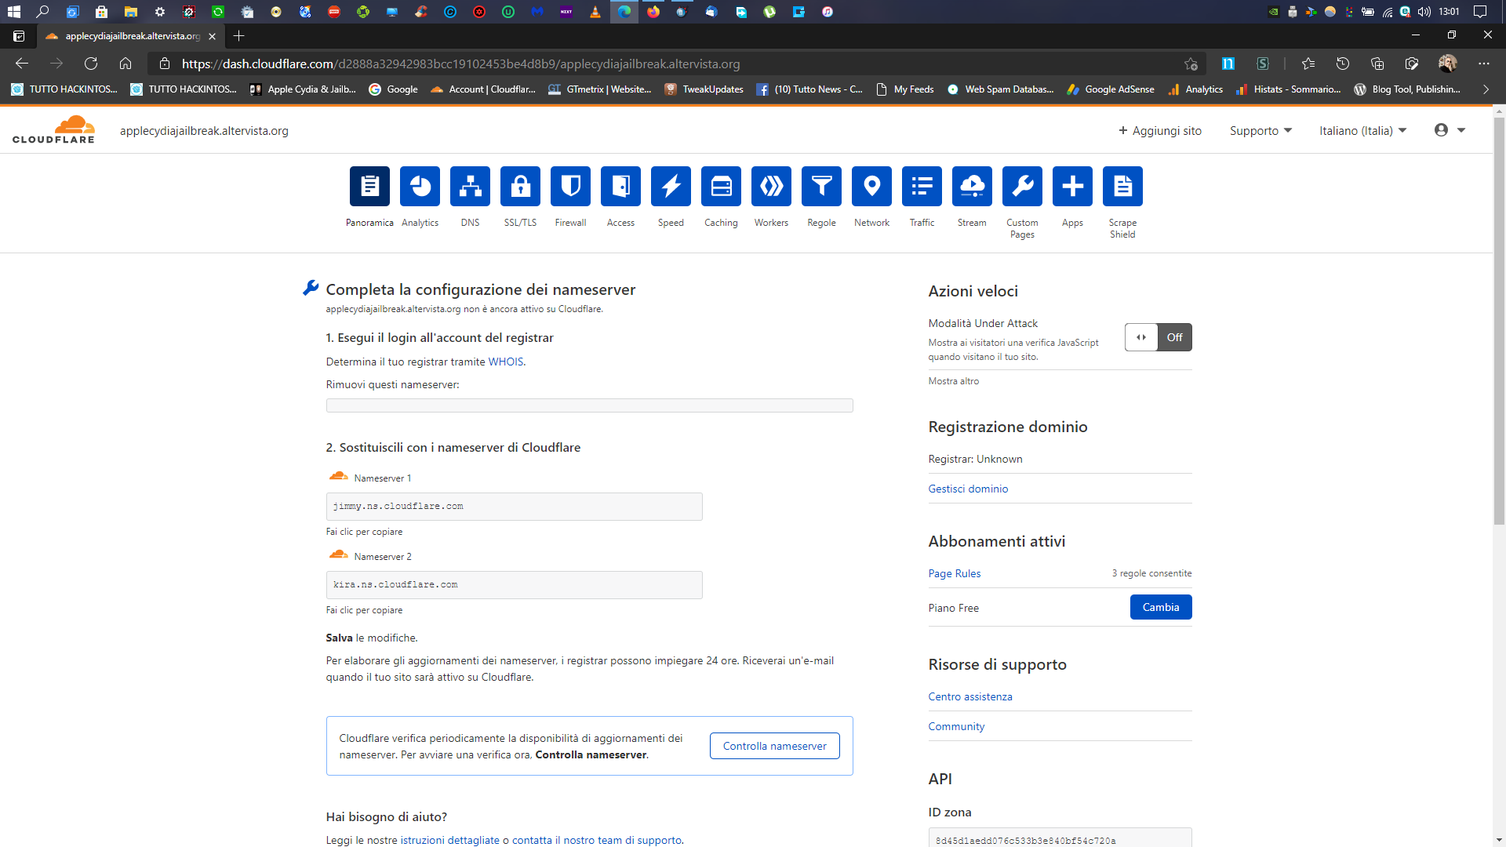Click the Controlla nameserver button

774,746
